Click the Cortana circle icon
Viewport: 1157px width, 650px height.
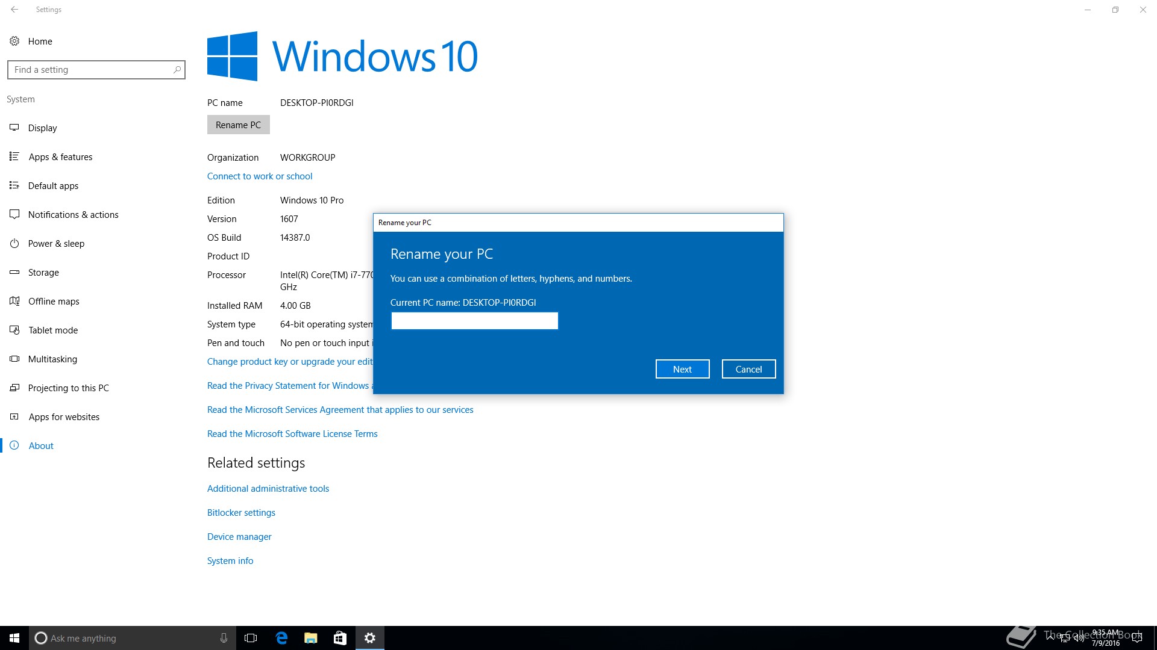tap(41, 638)
